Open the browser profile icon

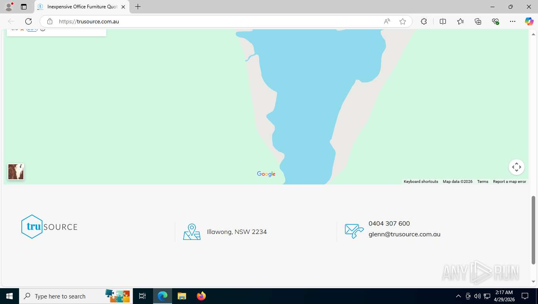point(9,7)
